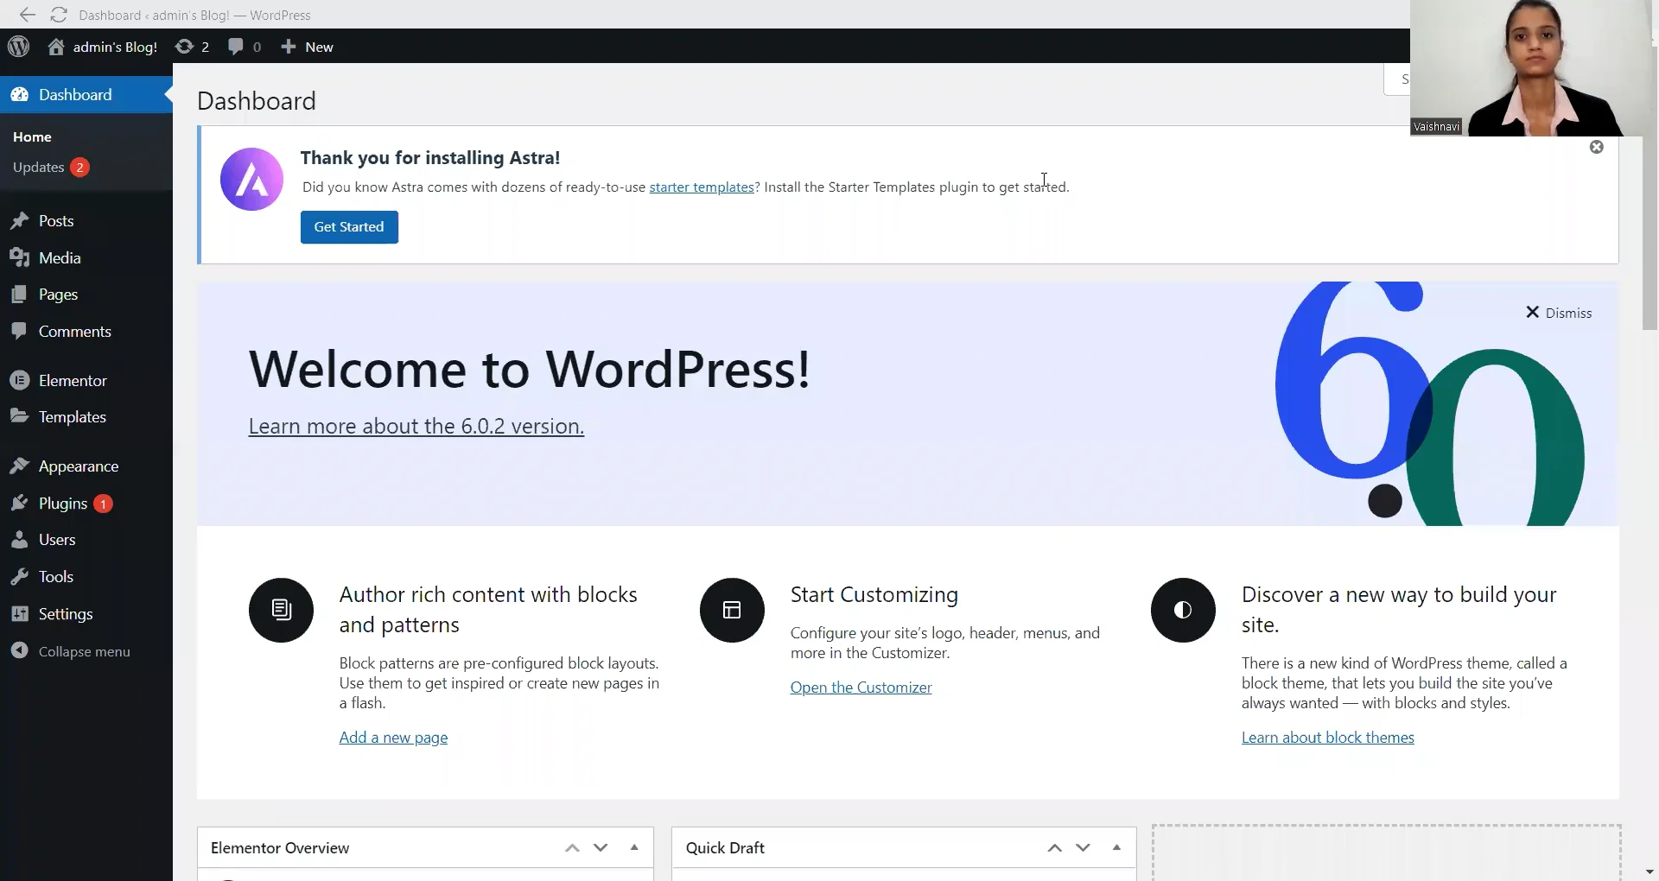Click the Settings wrench icon
The width and height of the screenshot is (1659, 881).
pyautogui.click(x=20, y=613)
